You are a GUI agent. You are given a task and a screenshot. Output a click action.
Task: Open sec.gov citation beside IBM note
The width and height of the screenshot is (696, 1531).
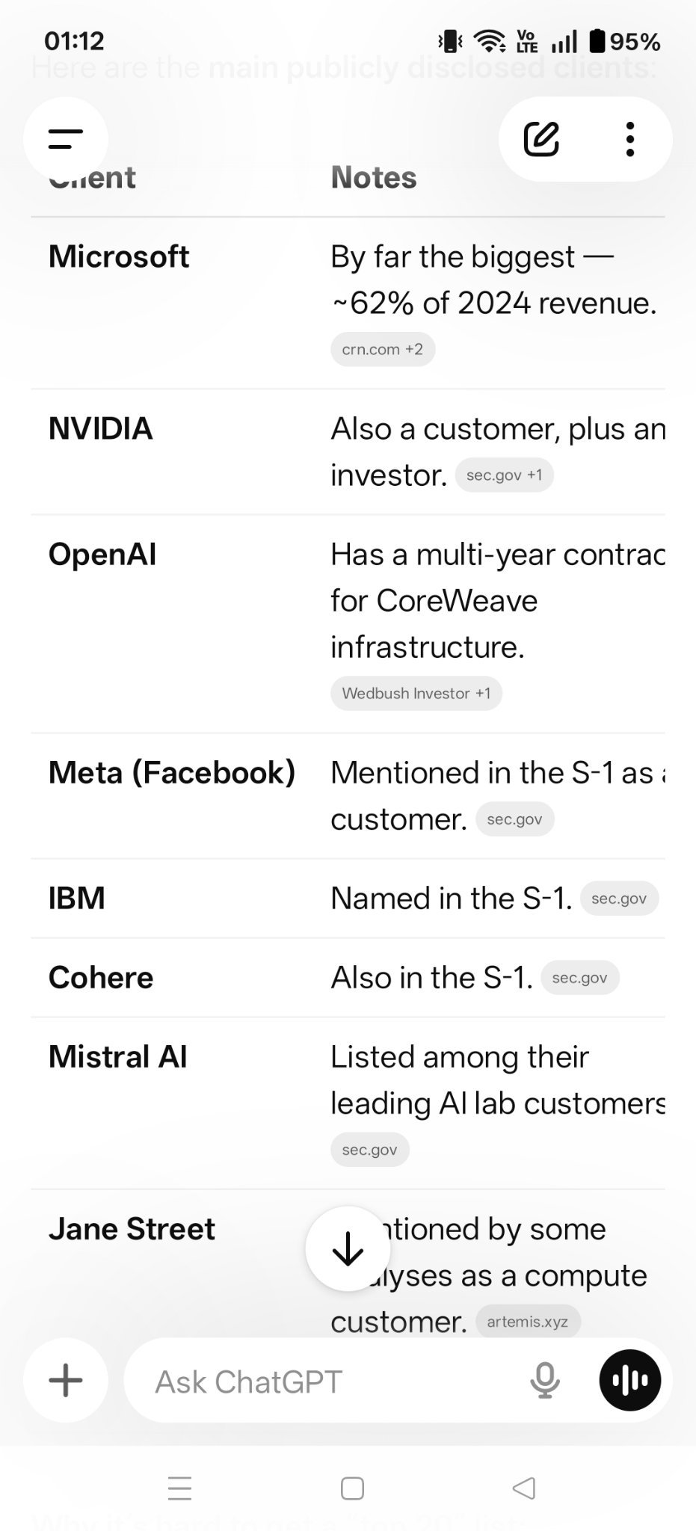point(619,899)
